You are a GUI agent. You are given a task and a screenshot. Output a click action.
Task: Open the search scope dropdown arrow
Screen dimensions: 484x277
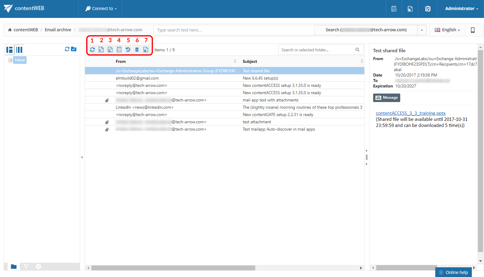[422, 30]
